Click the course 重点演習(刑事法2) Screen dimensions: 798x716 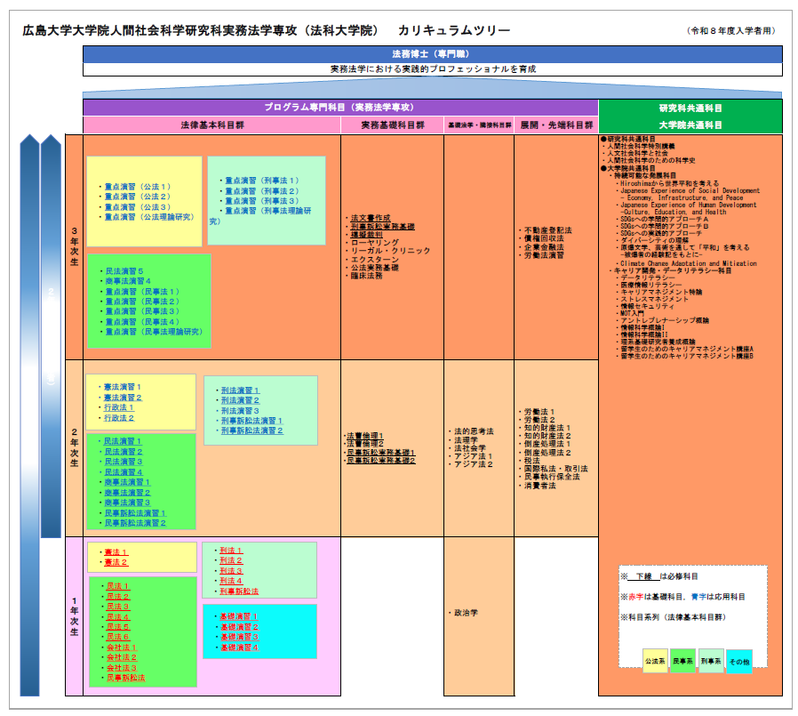point(262,191)
